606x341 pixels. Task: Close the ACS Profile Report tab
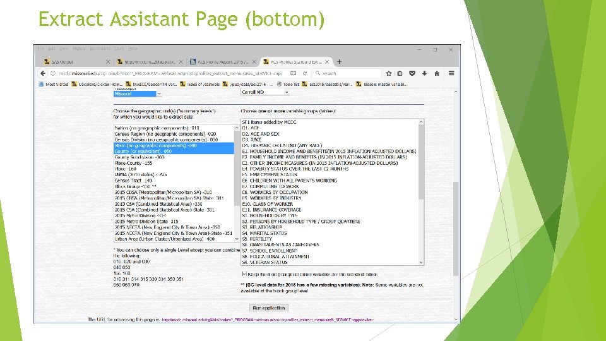(254, 62)
